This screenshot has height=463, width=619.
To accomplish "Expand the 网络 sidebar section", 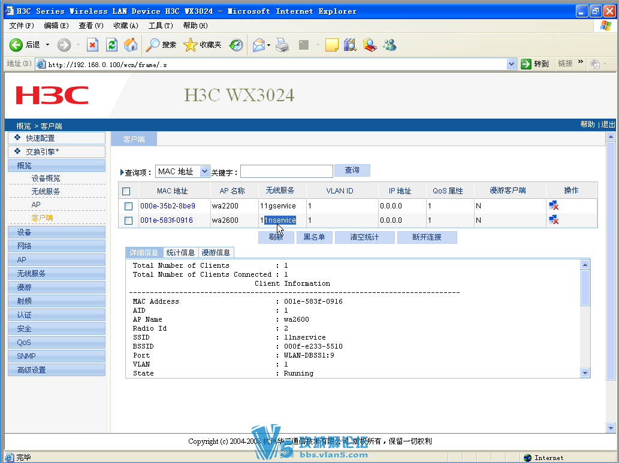I will (56, 246).
